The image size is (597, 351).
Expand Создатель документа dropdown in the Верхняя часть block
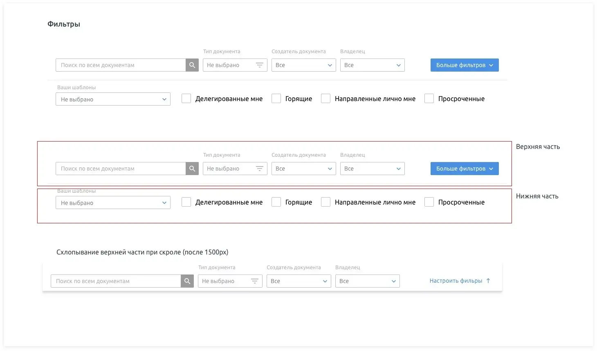click(x=304, y=169)
